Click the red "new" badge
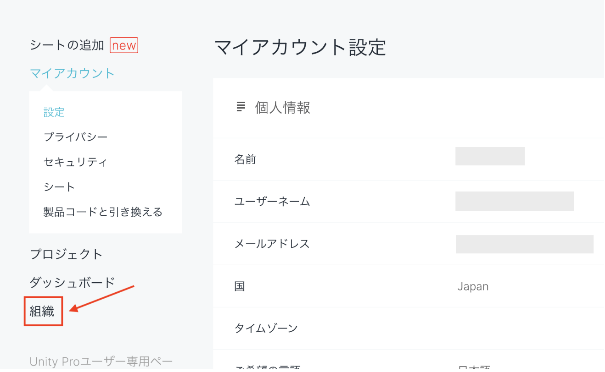 click(x=124, y=45)
